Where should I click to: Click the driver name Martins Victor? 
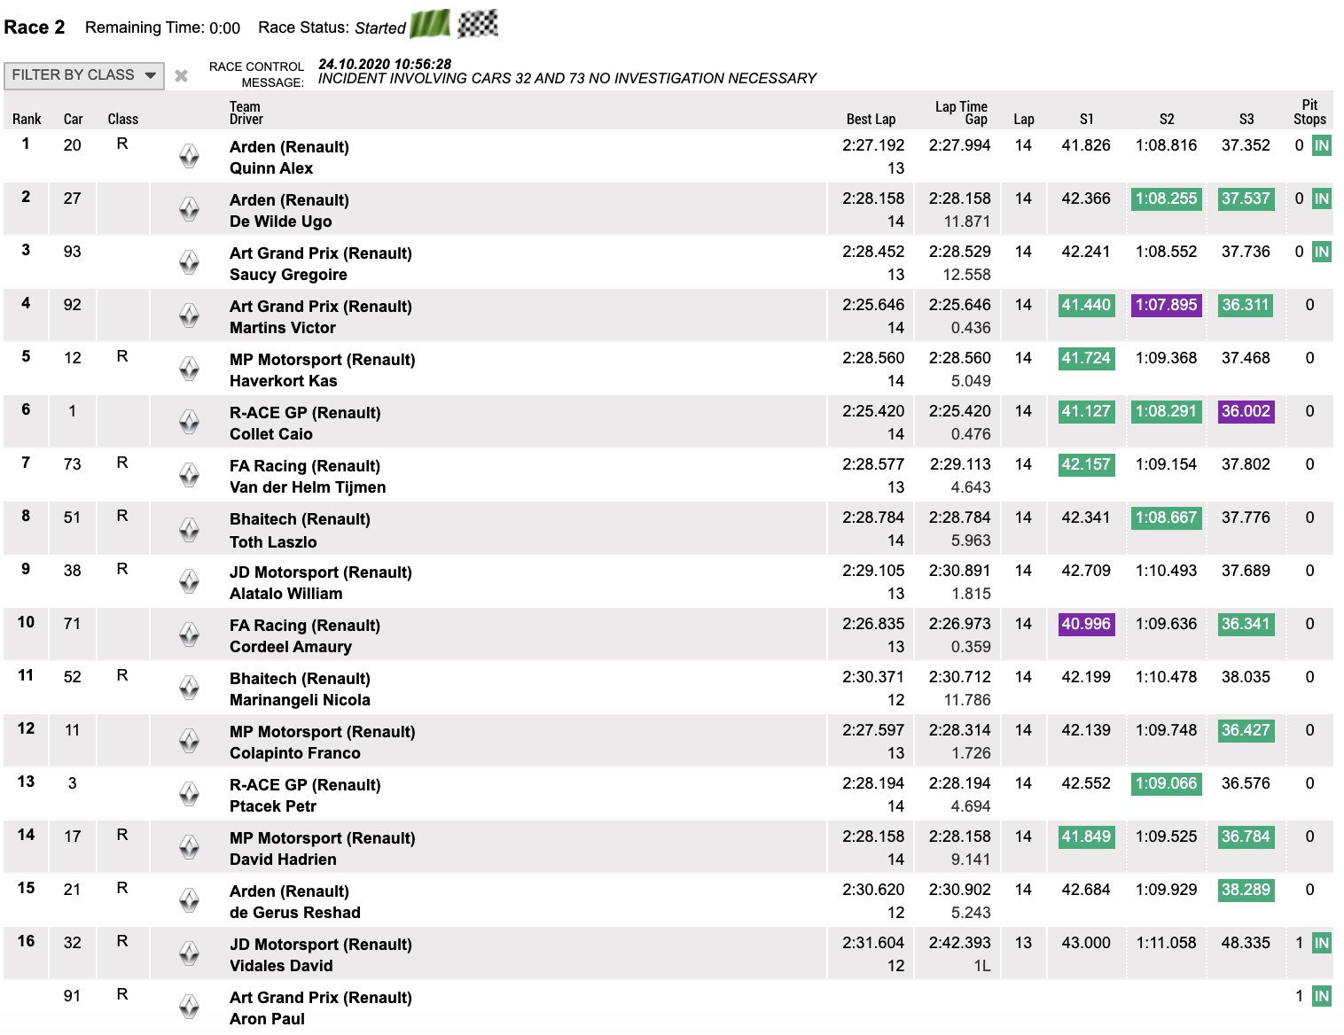[x=283, y=328]
